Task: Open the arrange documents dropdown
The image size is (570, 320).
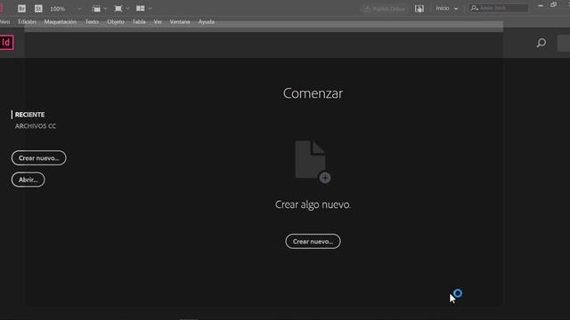Action: (144, 8)
